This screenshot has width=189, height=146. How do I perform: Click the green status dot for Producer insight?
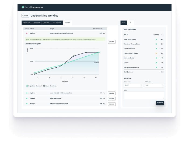(x=27, y=98)
